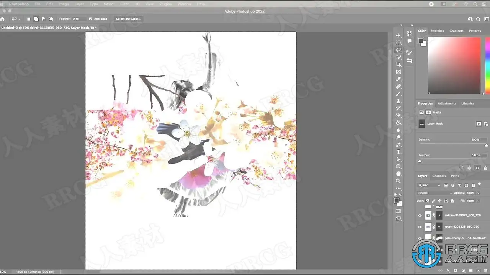Select the Move tool
The image size is (490, 275).
point(399,35)
